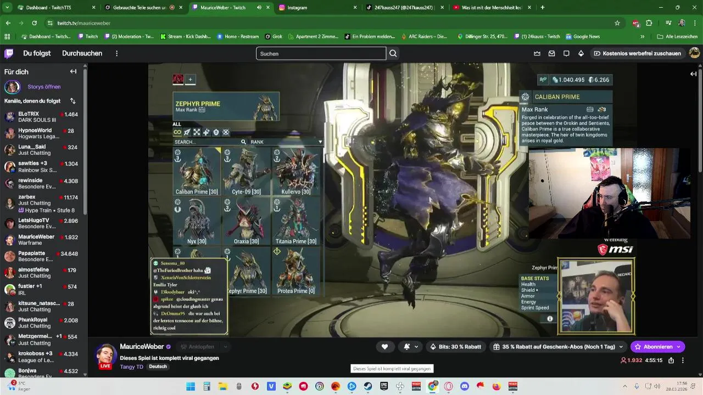Open Prime Gaming loot crown icon
703x395 pixels.
coord(537,53)
